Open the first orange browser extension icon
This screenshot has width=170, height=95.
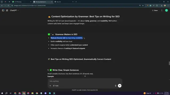pos(147,6)
